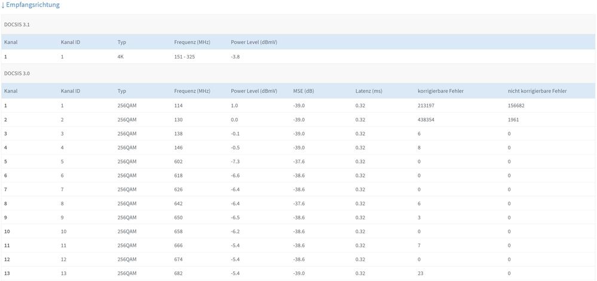Click power level 0.0 of the 130 MHz channel

coord(234,120)
